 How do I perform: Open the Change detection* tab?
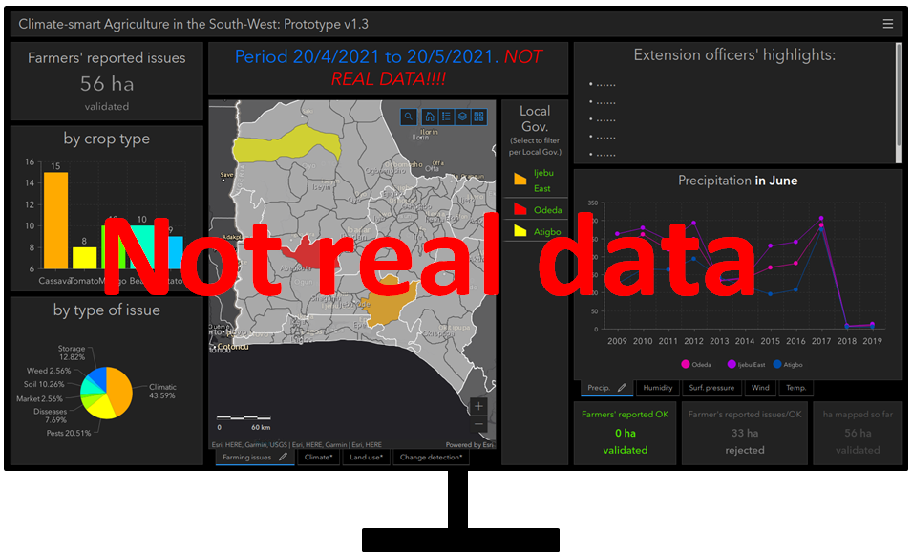coord(431,458)
